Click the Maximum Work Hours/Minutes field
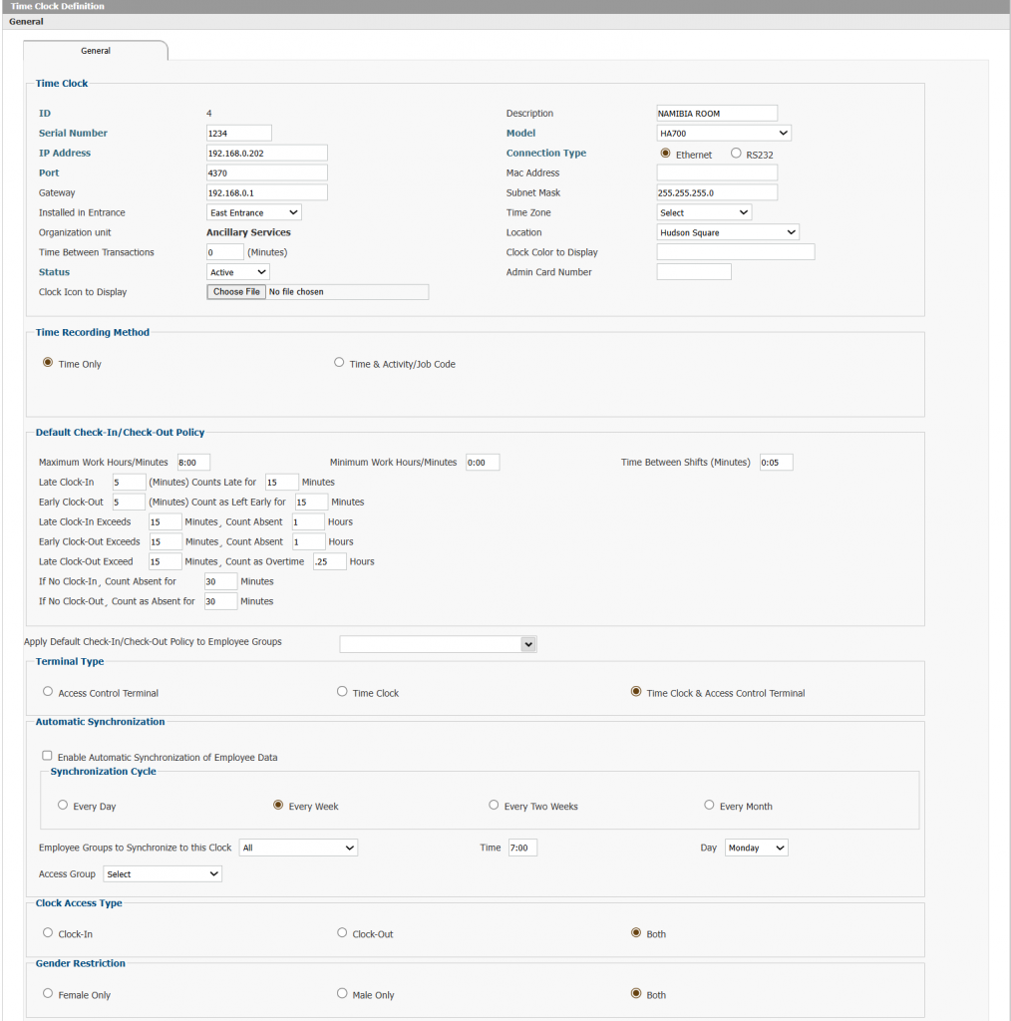The height and width of the screenshot is (1021, 1011). [194, 463]
